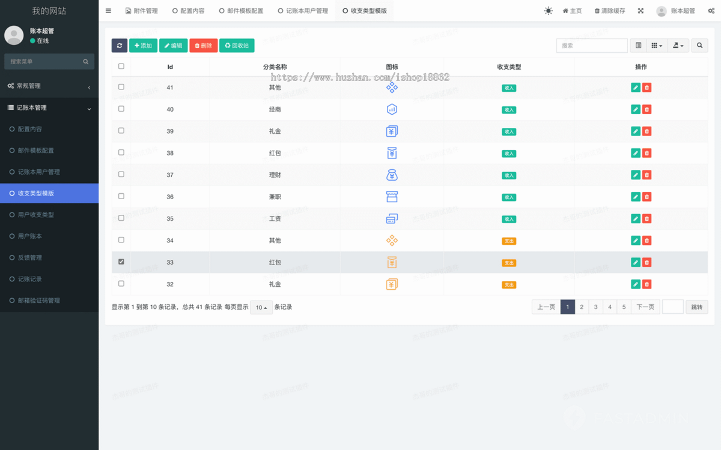Open the per-page records dropdown showing 10
Screen dimensions: 721x450
(x=261, y=307)
